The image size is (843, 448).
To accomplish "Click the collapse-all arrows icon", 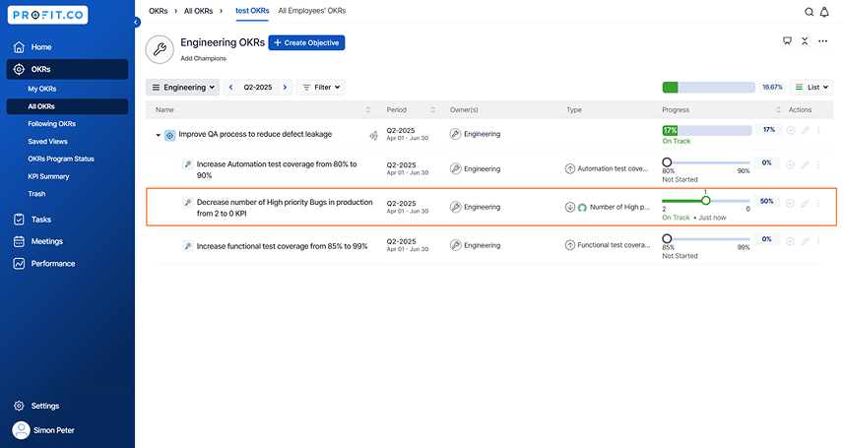I will pos(805,41).
